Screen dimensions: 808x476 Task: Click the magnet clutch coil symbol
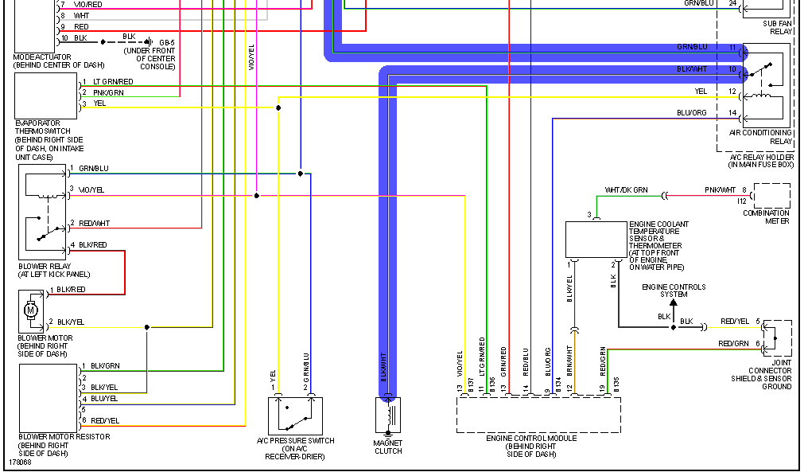point(388,415)
